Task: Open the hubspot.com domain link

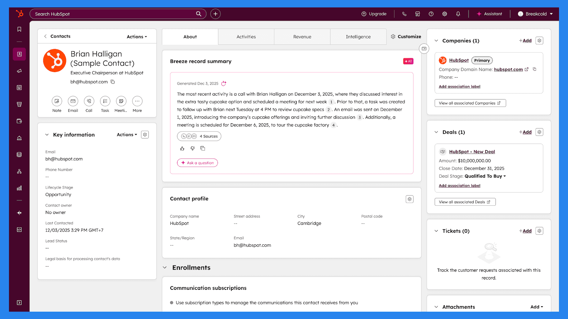Action: (x=508, y=69)
